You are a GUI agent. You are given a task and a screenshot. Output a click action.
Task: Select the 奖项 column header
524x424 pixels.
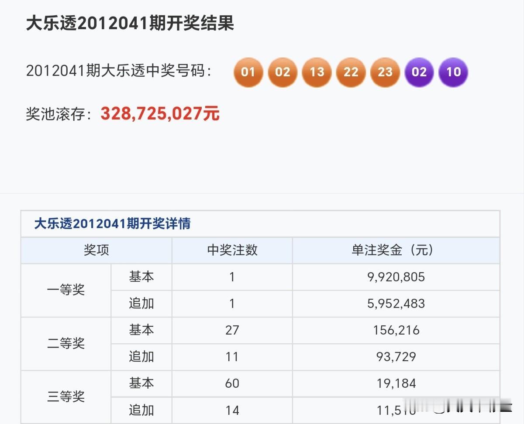coord(95,251)
